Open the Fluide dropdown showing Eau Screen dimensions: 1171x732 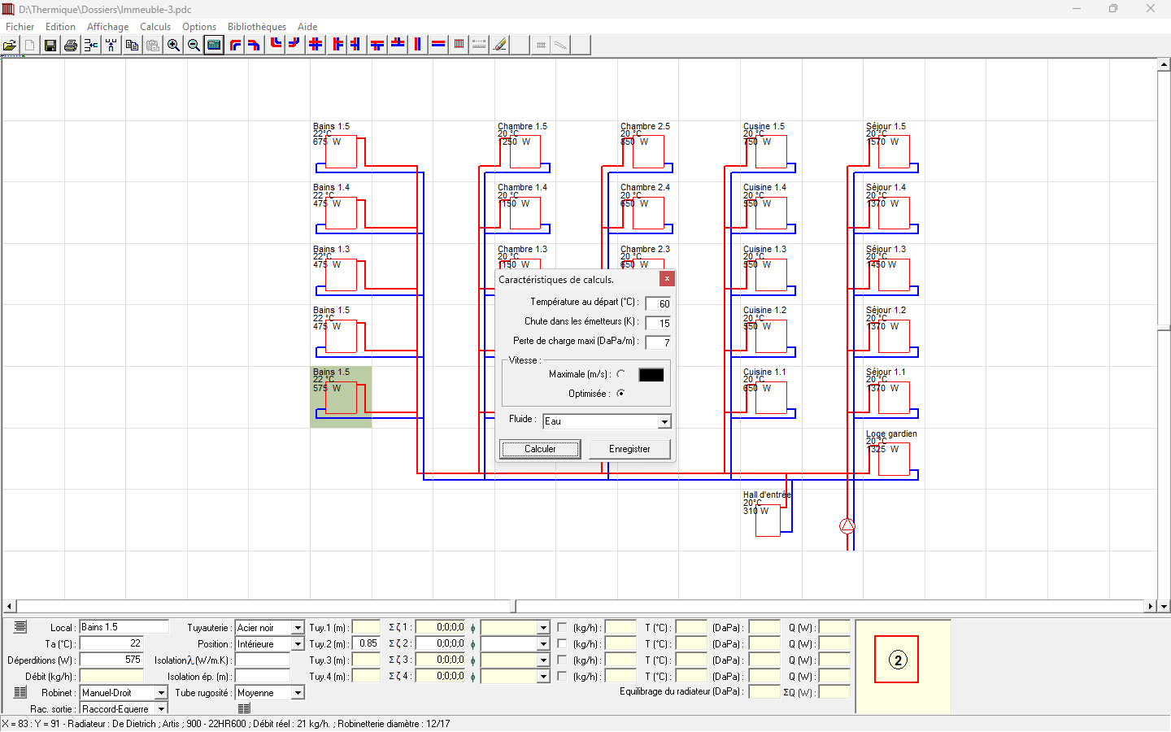pyautogui.click(x=665, y=421)
